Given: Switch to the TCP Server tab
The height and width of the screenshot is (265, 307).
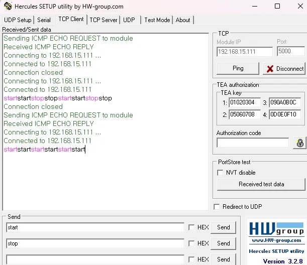Looking at the screenshot, I should (104, 20).
